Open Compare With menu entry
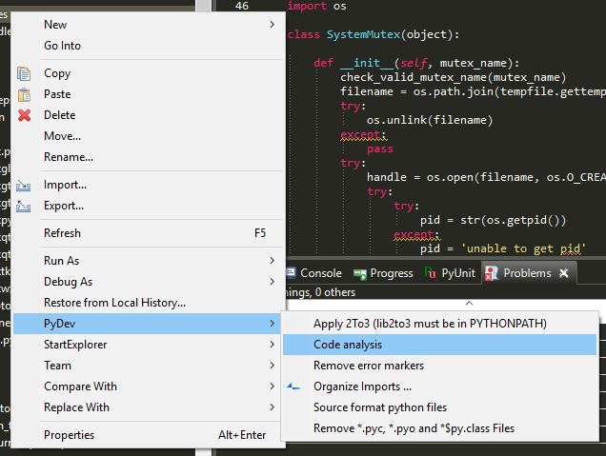The height and width of the screenshot is (456, 606). tap(149, 387)
